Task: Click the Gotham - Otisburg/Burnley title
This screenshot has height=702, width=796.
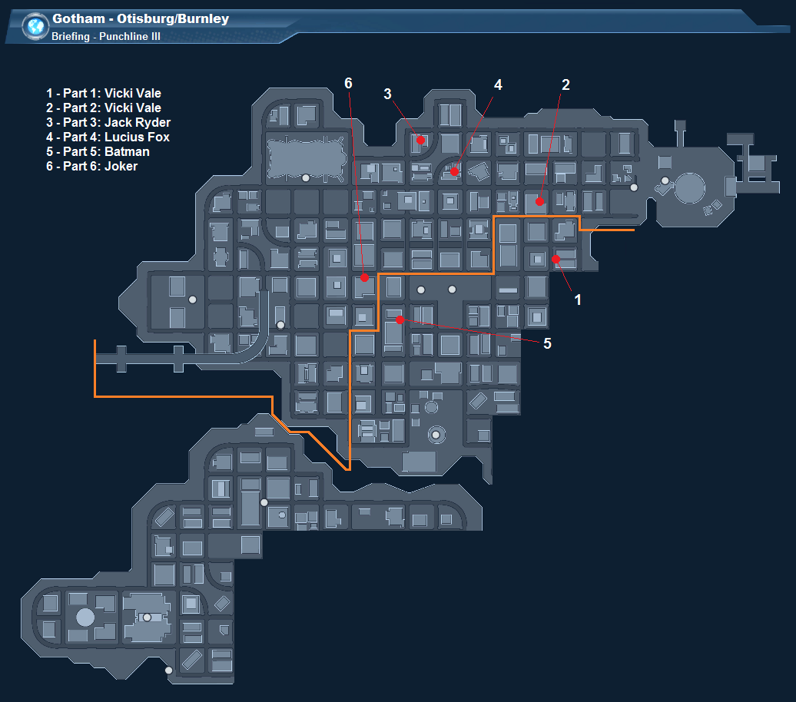Action: point(141,18)
